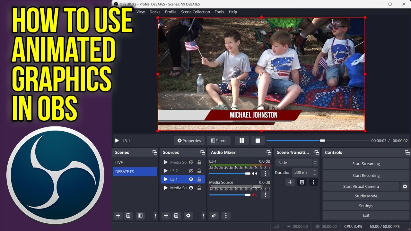Toggle lock on L3-2 source
Screen dimensions: 411x231
tap(199, 171)
